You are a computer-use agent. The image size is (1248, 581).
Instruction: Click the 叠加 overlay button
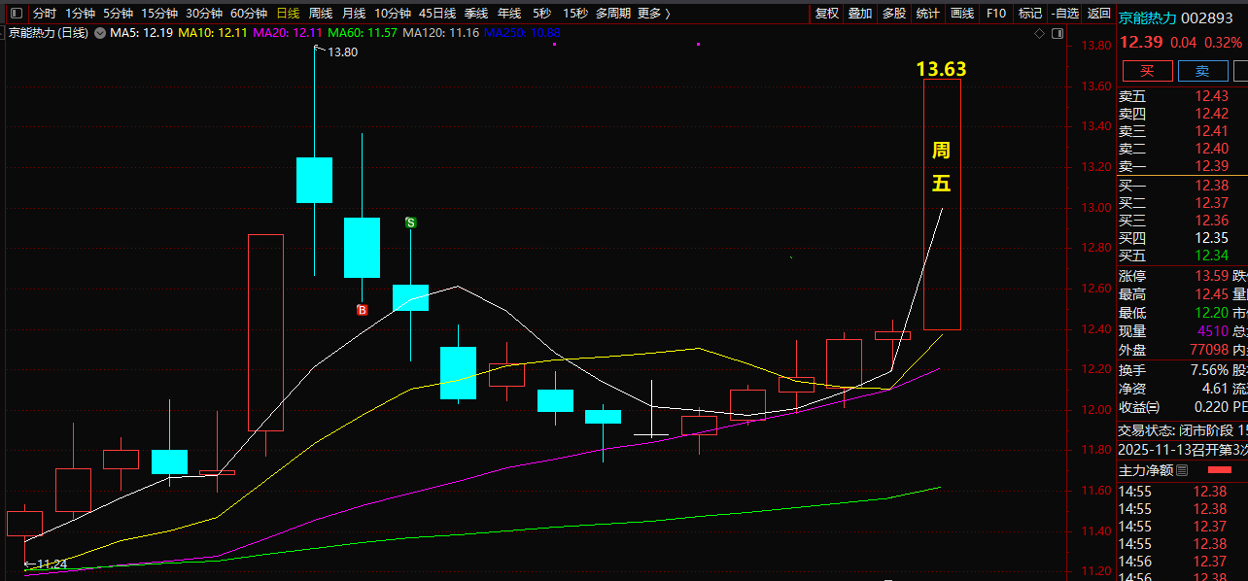pos(860,14)
